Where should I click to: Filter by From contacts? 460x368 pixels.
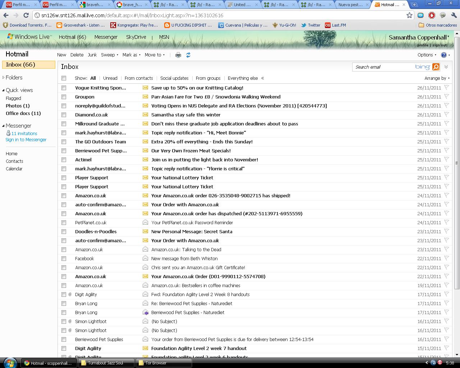tap(139, 78)
